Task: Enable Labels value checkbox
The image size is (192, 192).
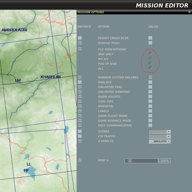Action: (150, 111)
